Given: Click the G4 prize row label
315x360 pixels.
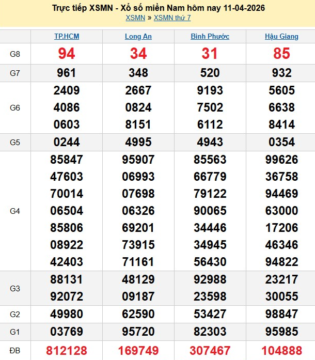Looking at the screenshot, I should 15,211.
